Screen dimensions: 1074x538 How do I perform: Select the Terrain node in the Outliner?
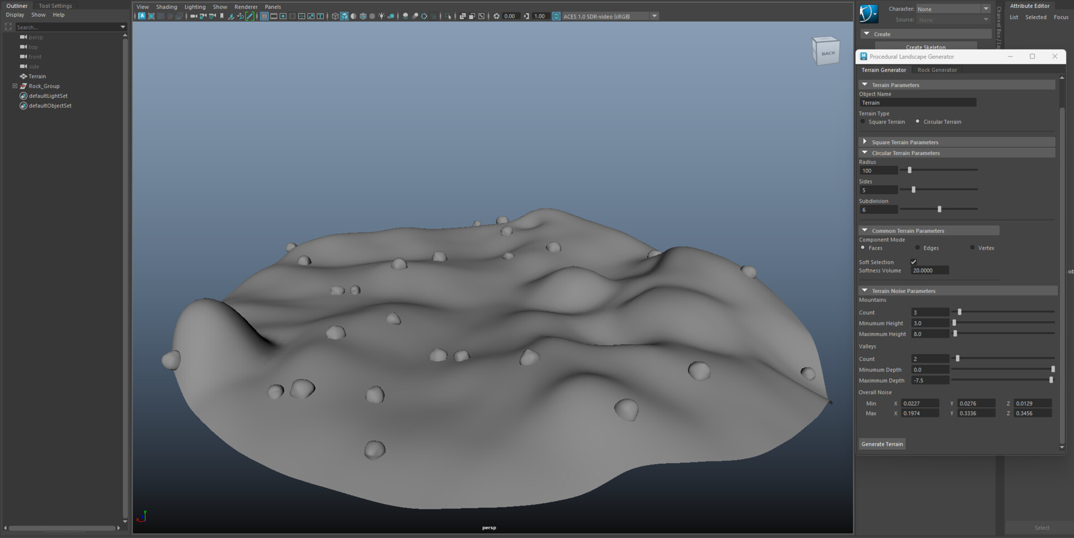click(37, 76)
